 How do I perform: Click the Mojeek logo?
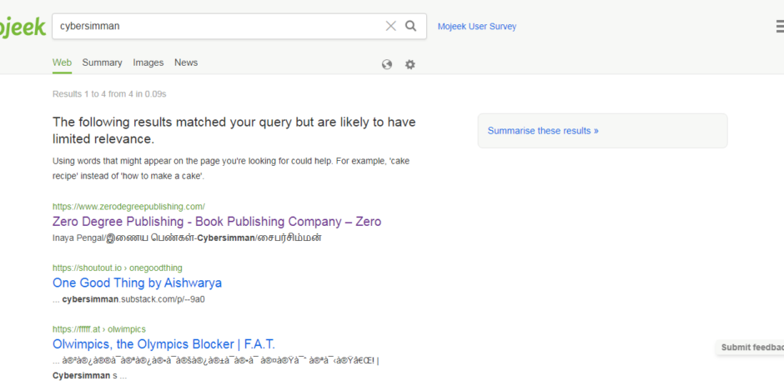(x=21, y=27)
